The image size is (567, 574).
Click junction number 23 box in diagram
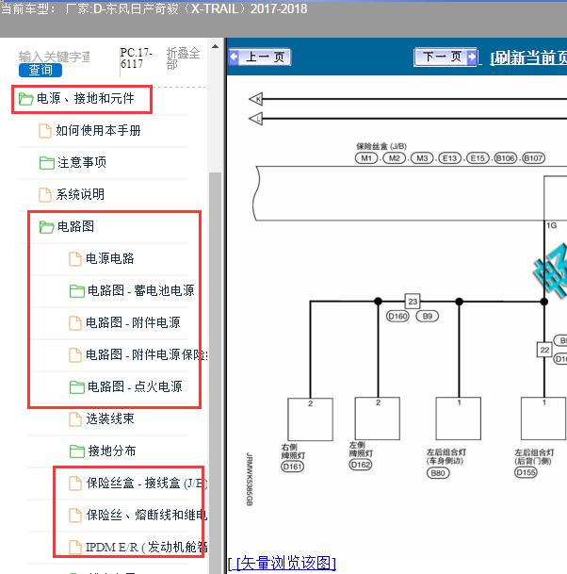413,302
